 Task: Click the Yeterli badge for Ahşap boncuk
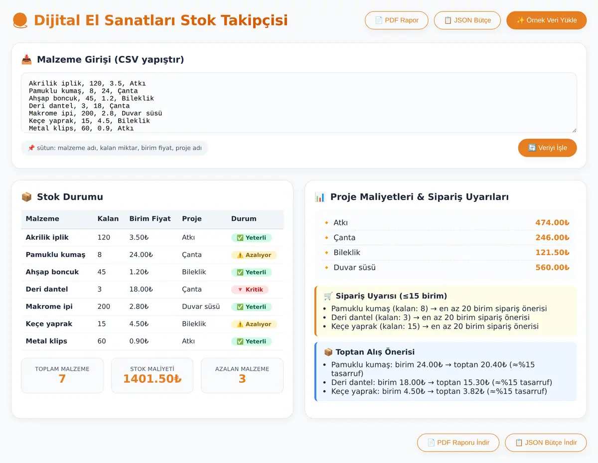252,272
